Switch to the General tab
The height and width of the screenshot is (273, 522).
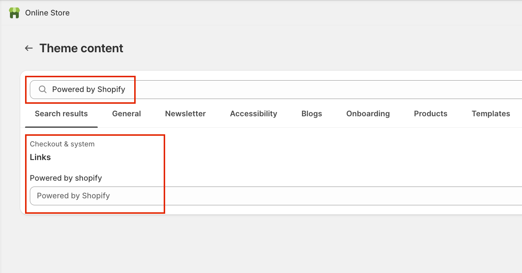(x=126, y=114)
